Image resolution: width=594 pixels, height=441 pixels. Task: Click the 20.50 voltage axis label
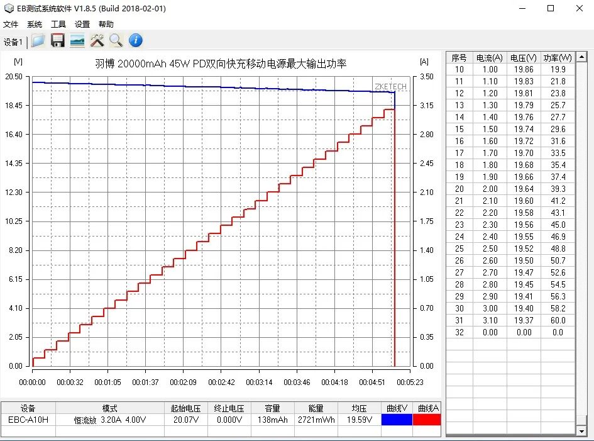point(14,77)
